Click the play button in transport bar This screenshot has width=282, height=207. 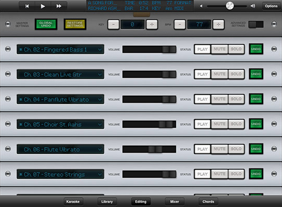[43, 6]
